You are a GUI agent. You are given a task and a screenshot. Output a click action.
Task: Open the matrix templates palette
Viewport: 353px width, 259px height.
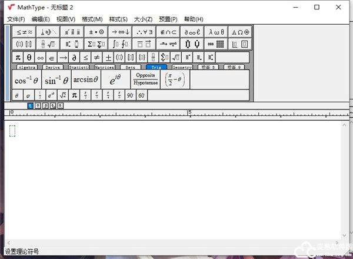(216, 44)
